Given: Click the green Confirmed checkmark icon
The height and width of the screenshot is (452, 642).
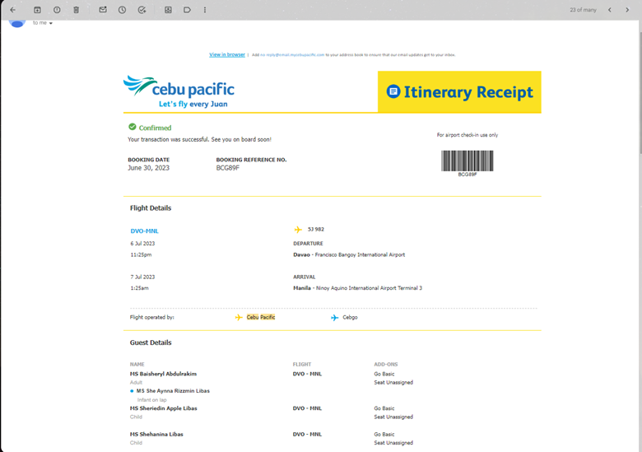Looking at the screenshot, I should 133,127.
